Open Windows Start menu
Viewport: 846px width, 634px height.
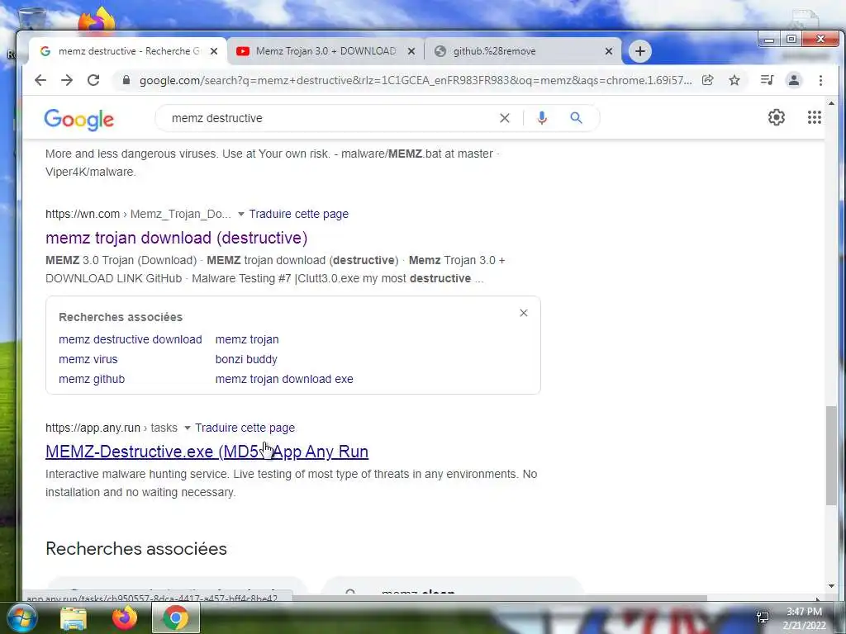click(x=21, y=617)
